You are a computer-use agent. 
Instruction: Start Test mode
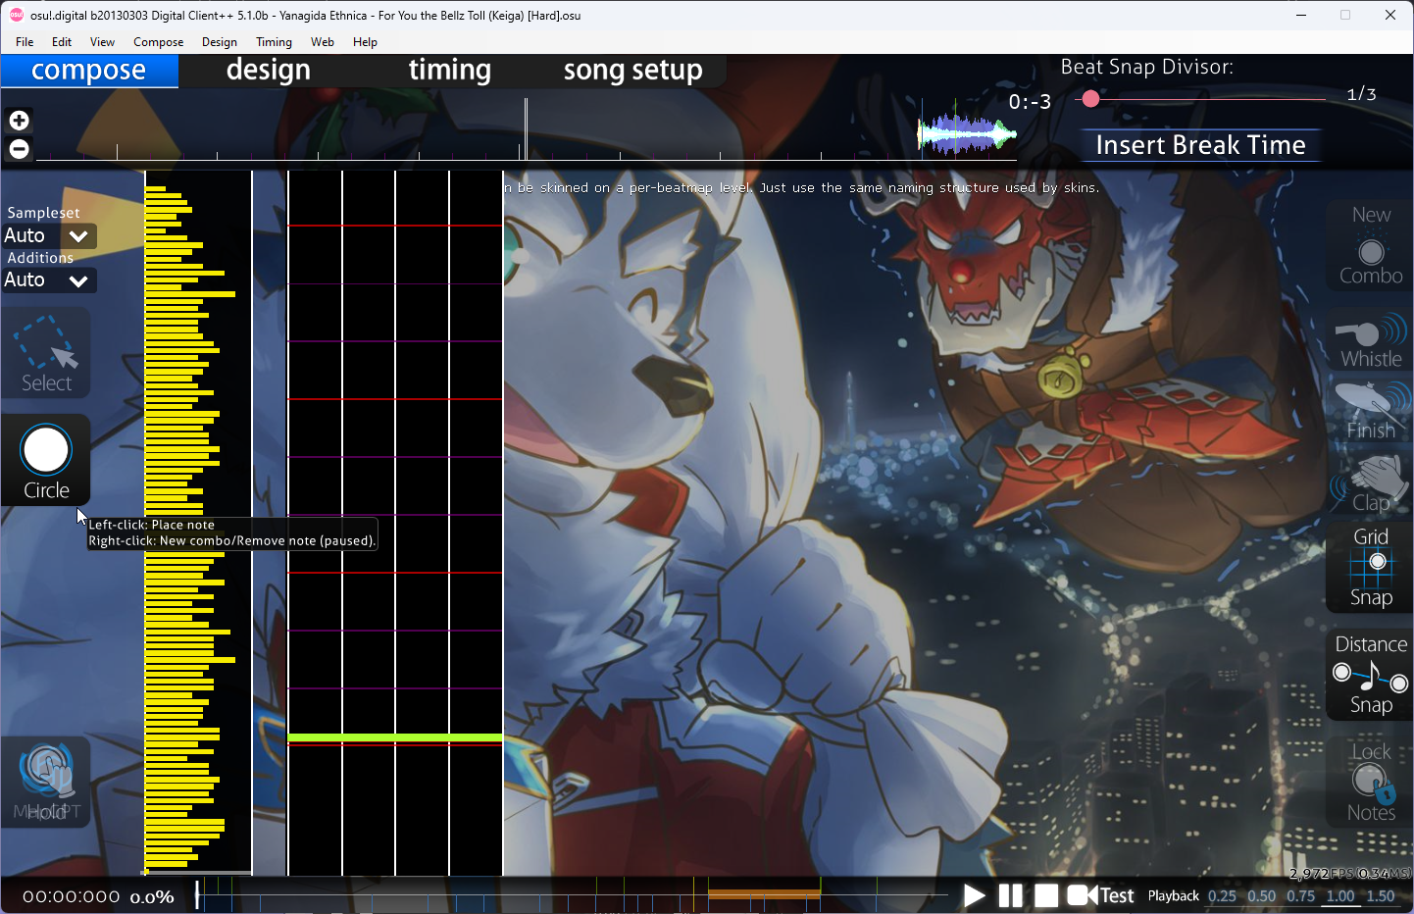point(1102,895)
